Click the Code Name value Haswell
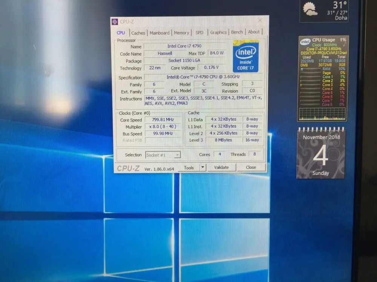The image size is (377, 282). 165,53
